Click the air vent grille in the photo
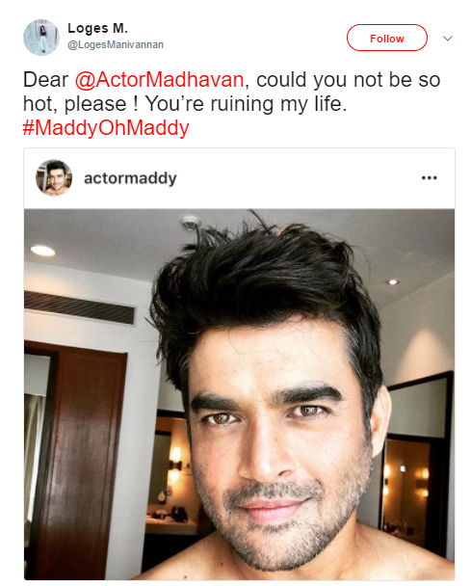The image size is (471, 586). click(x=79, y=306)
